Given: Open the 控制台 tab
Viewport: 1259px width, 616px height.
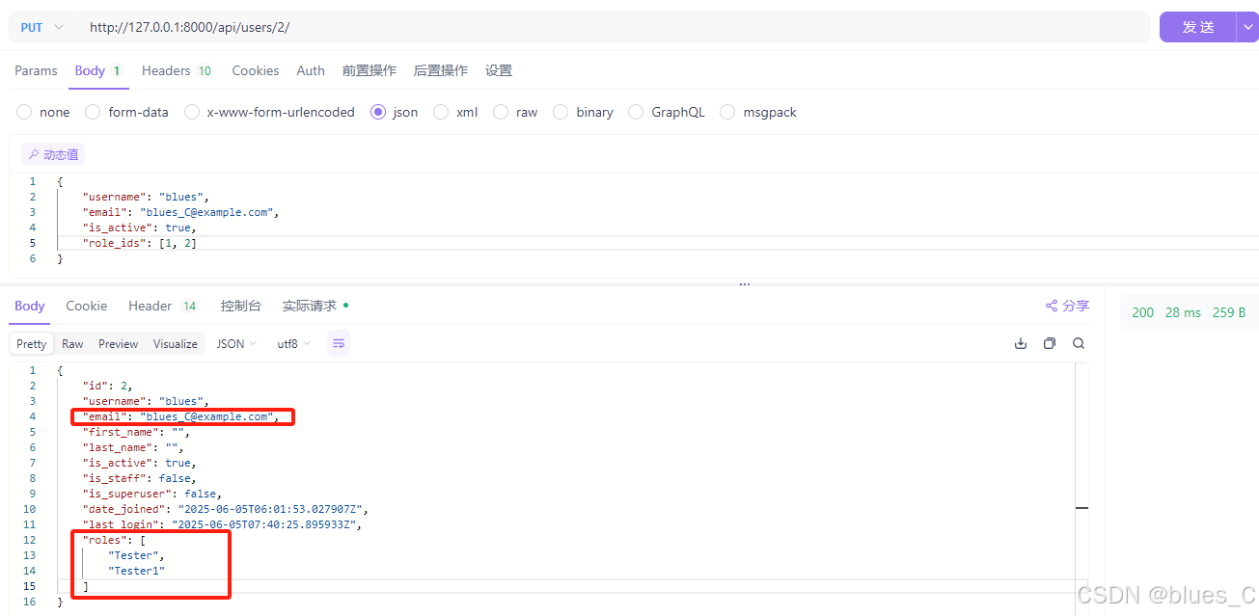Looking at the screenshot, I should pyautogui.click(x=241, y=306).
